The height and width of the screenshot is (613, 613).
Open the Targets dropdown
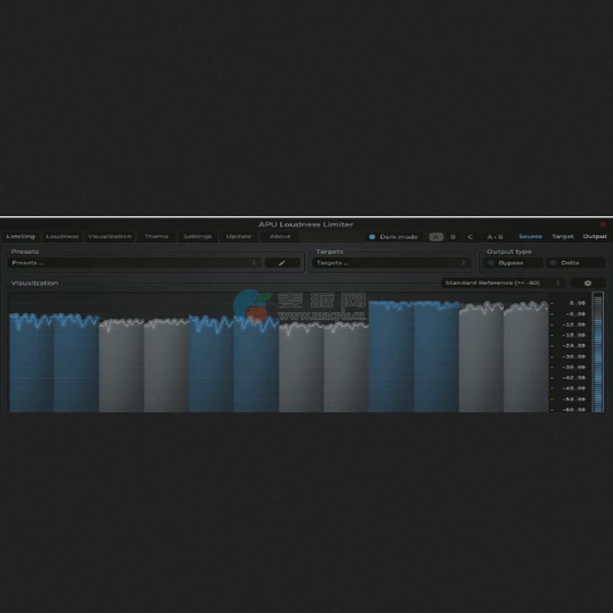391,263
